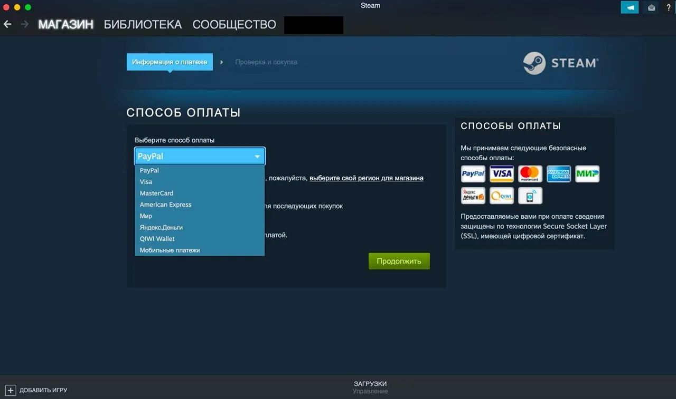
Task: Choose Visa from the dropdown list
Action: 200,182
